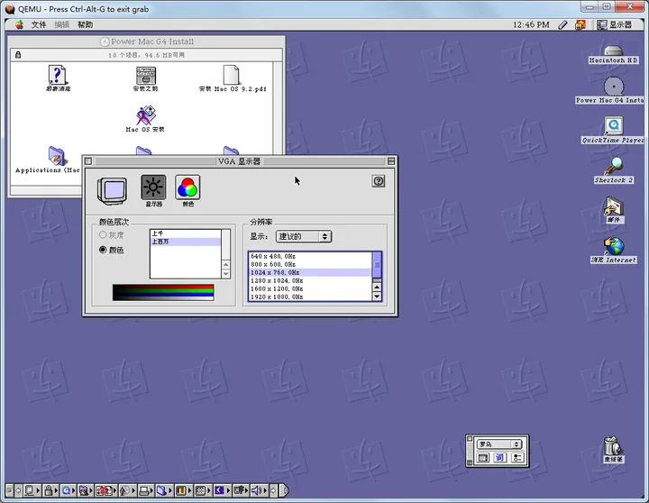The width and height of the screenshot is (649, 503).
Task: Click the control strip left scroll arrow
Action: point(18,490)
